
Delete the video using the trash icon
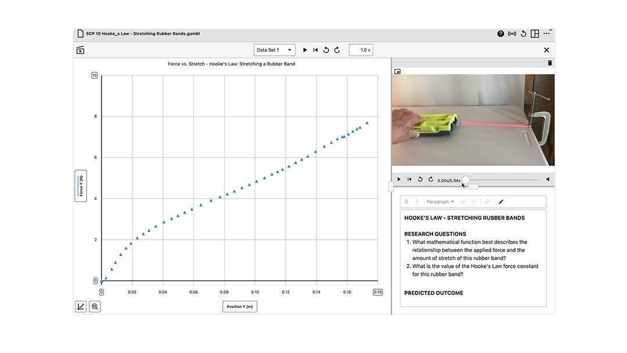tap(550, 63)
